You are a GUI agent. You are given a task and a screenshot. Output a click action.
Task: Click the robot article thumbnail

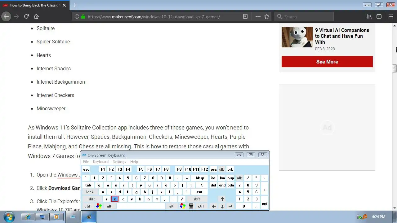297,37
